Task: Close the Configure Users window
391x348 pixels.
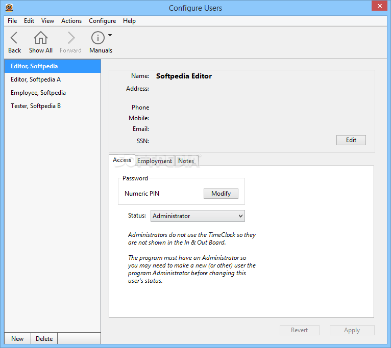Action: (x=380, y=6)
